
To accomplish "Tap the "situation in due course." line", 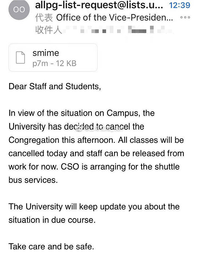I will 52,220.
